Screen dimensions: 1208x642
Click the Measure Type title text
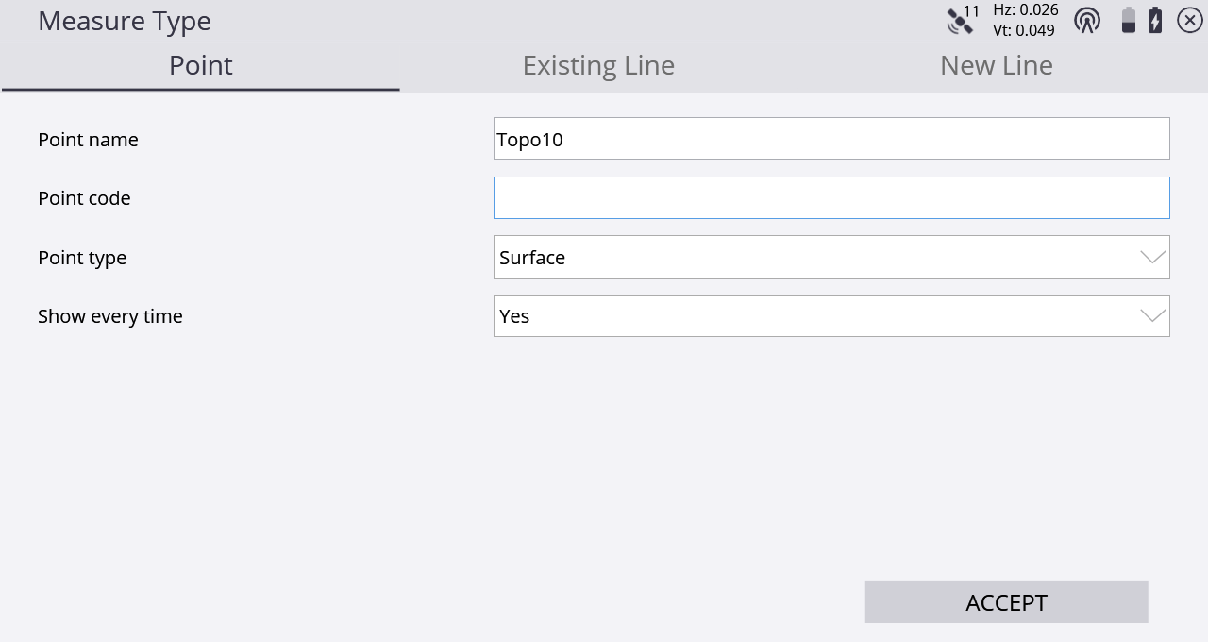coord(125,21)
